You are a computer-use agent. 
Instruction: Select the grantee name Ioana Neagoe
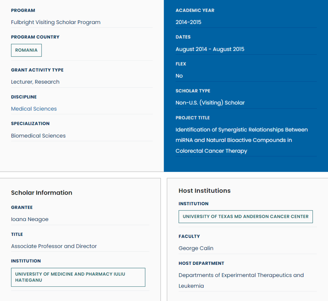[30, 219]
